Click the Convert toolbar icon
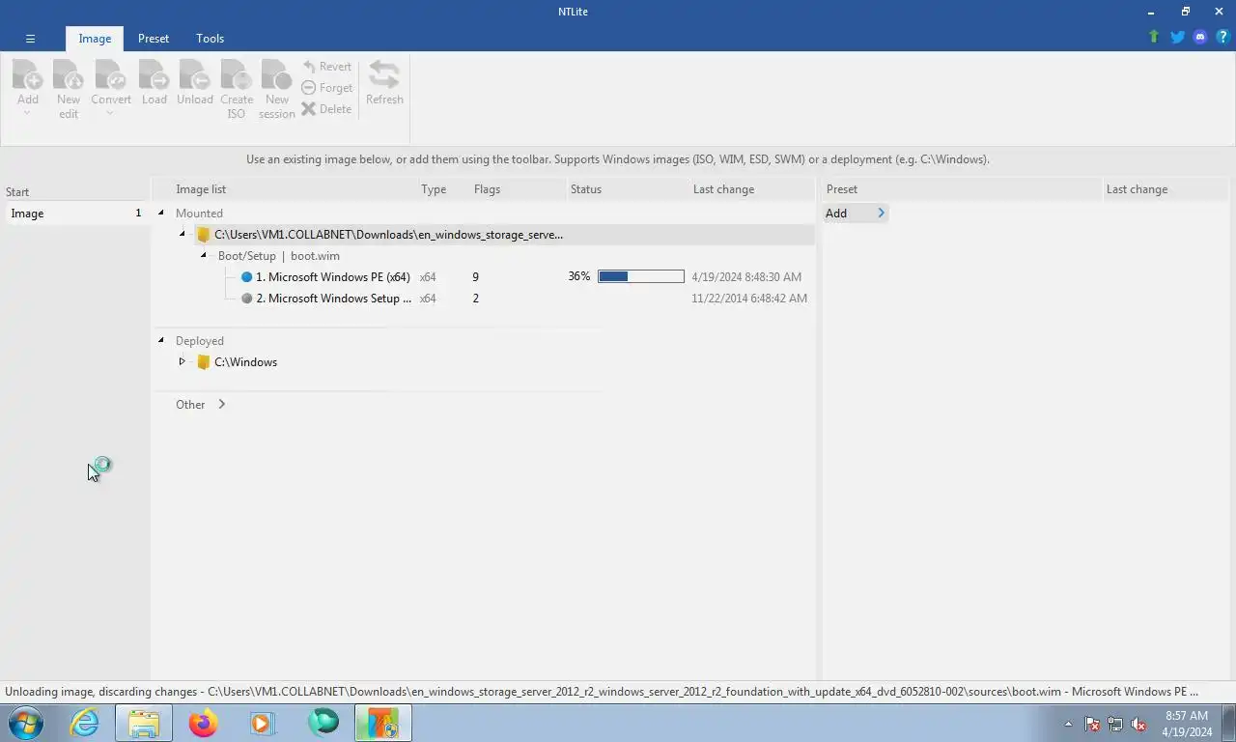Screen dimensions: 1236x742 coord(111,75)
